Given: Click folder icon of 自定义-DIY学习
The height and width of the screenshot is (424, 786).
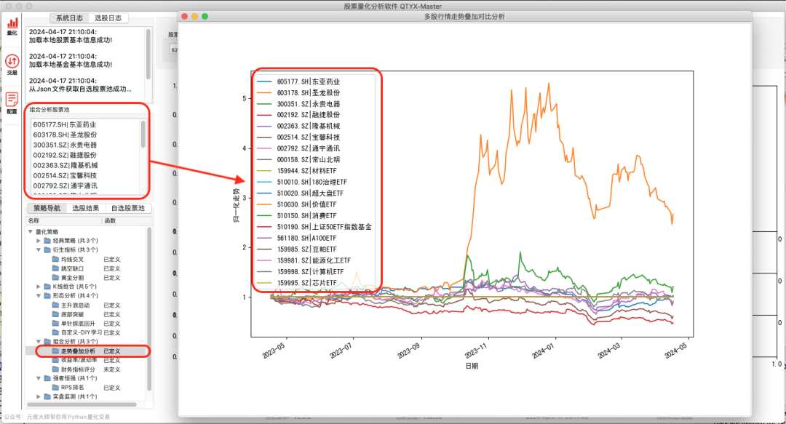Looking at the screenshot, I should pos(55,332).
